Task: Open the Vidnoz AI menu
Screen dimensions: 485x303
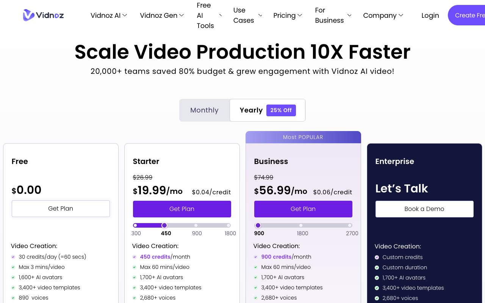Action: tap(109, 15)
